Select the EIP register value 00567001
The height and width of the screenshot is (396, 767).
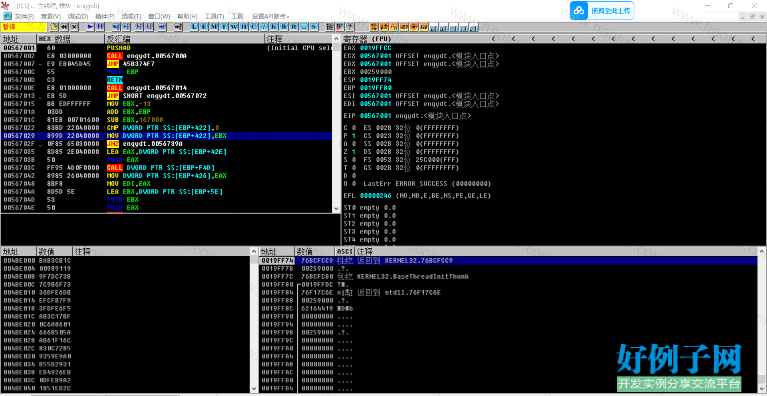(376, 116)
